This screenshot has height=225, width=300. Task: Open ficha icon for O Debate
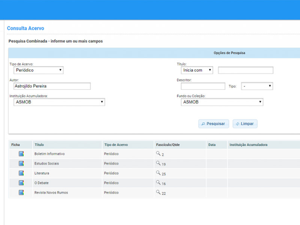point(21,183)
